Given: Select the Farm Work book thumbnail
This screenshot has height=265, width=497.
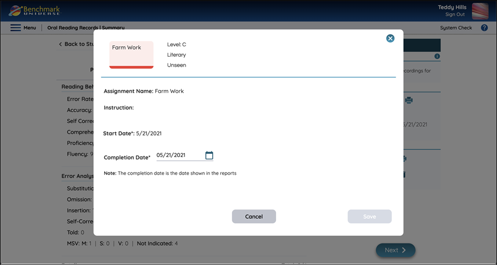Looking at the screenshot, I should [131, 55].
